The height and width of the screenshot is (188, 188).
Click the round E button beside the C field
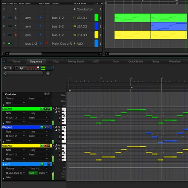coord(48,74)
